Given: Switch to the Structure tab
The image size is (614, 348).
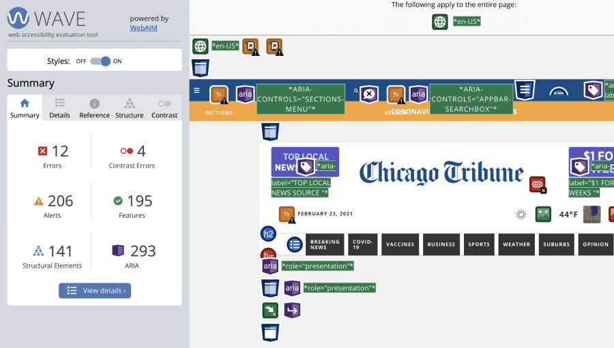Looking at the screenshot, I should (129, 108).
